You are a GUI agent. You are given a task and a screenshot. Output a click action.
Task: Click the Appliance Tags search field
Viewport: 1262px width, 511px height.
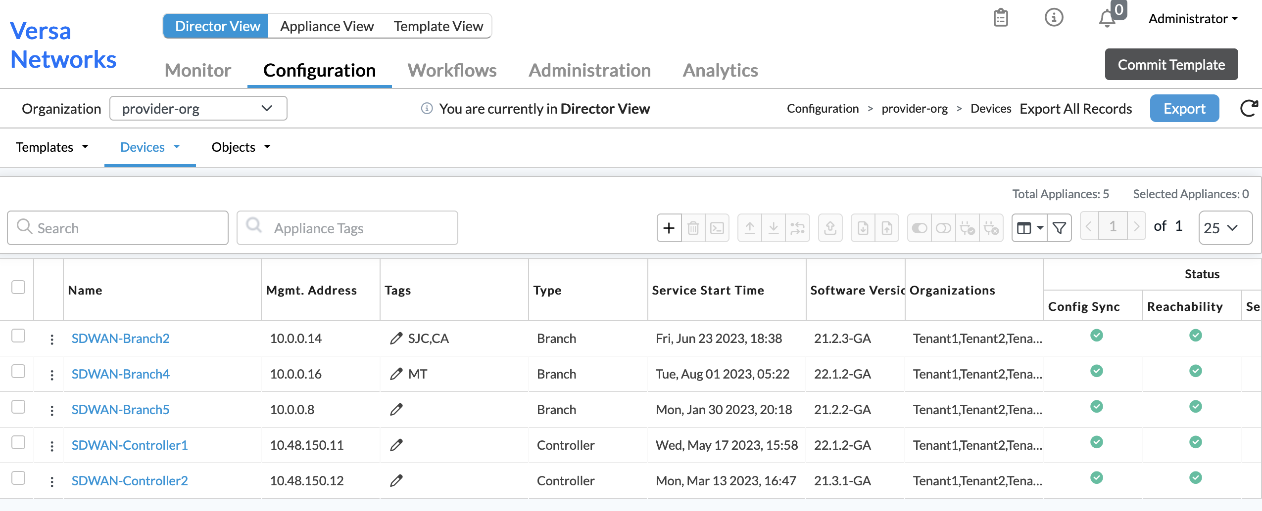tap(347, 228)
